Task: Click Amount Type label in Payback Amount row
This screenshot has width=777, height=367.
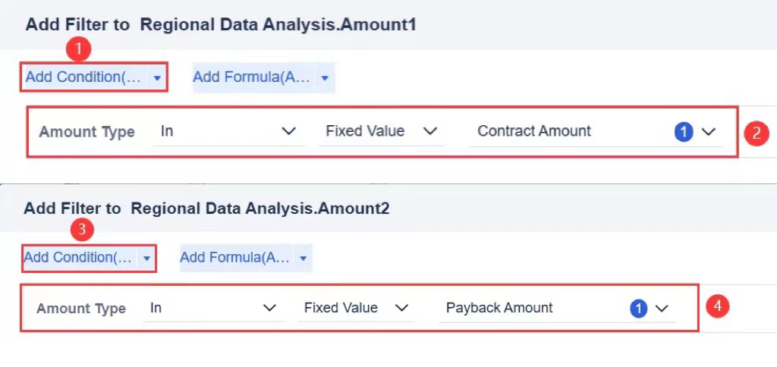Action: tap(80, 309)
